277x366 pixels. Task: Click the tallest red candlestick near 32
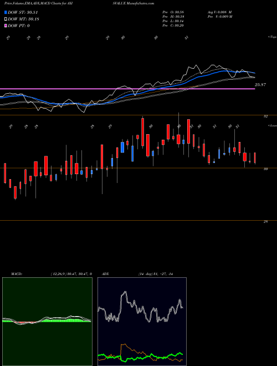143,132
